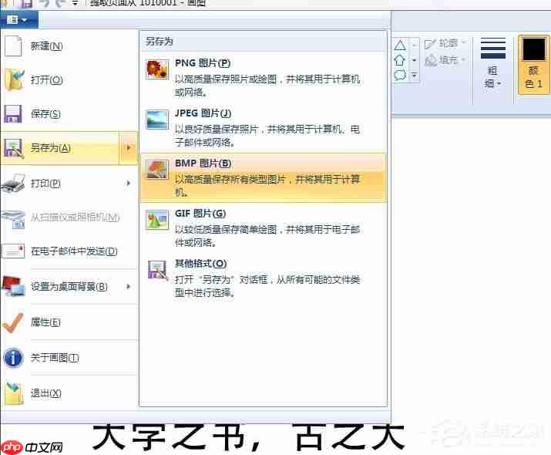Screen dimensions: 551x455
Task: Click the Save (保存) floppy disk icon
Action: [x=13, y=113]
